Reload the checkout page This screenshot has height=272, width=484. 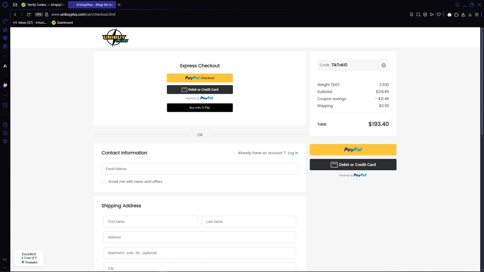pos(29,15)
